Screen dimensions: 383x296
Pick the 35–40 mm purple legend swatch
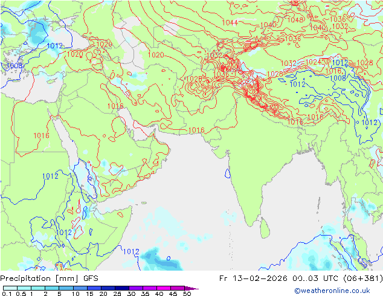(149, 288)
